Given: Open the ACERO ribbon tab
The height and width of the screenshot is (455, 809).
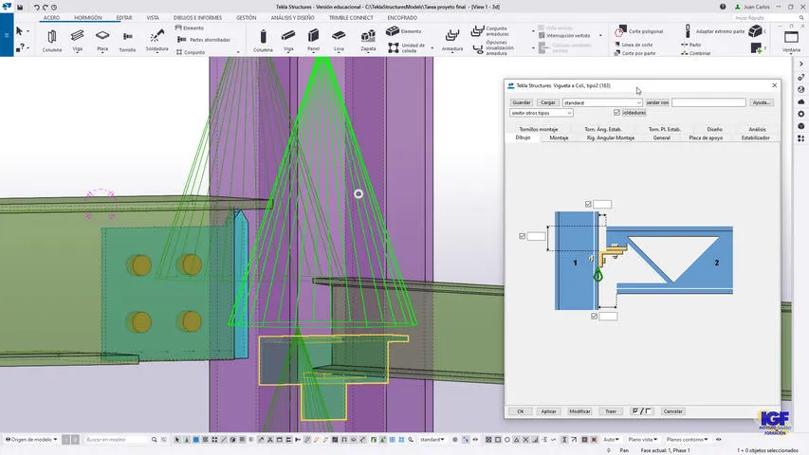Looking at the screenshot, I should (51, 18).
